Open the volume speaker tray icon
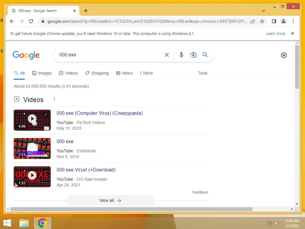The image size is (305, 229). click(x=277, y=223)
